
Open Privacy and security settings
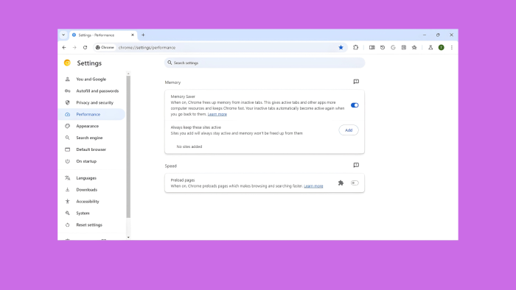click(x=91, y=103)
